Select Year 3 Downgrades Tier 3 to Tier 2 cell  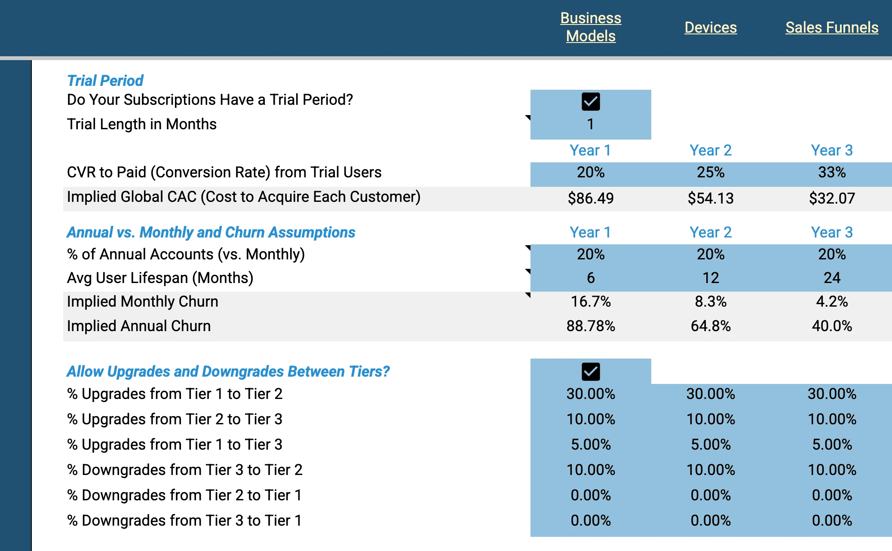coord(832,470)
